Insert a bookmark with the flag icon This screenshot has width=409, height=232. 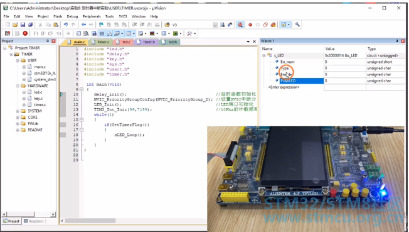tap(101, 25)
